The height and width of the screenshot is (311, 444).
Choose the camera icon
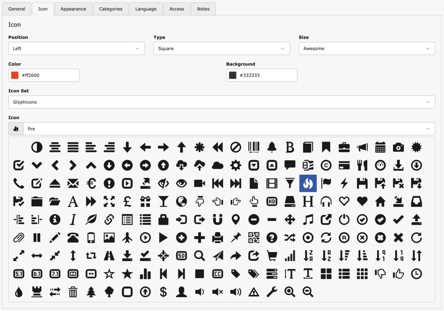[398, 147]
